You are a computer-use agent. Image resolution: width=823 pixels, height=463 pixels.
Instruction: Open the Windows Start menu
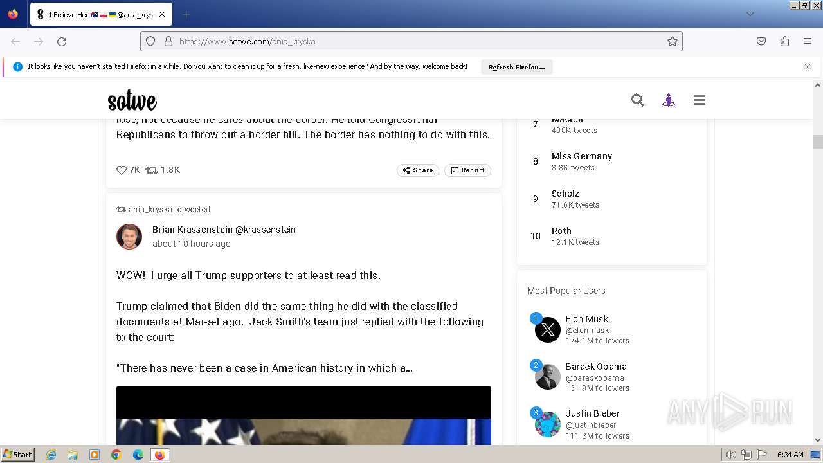pyautogui.click(x=17, y=454)
